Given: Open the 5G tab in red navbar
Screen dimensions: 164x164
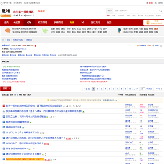Looking at the screenshot, I should click(82, 22).
